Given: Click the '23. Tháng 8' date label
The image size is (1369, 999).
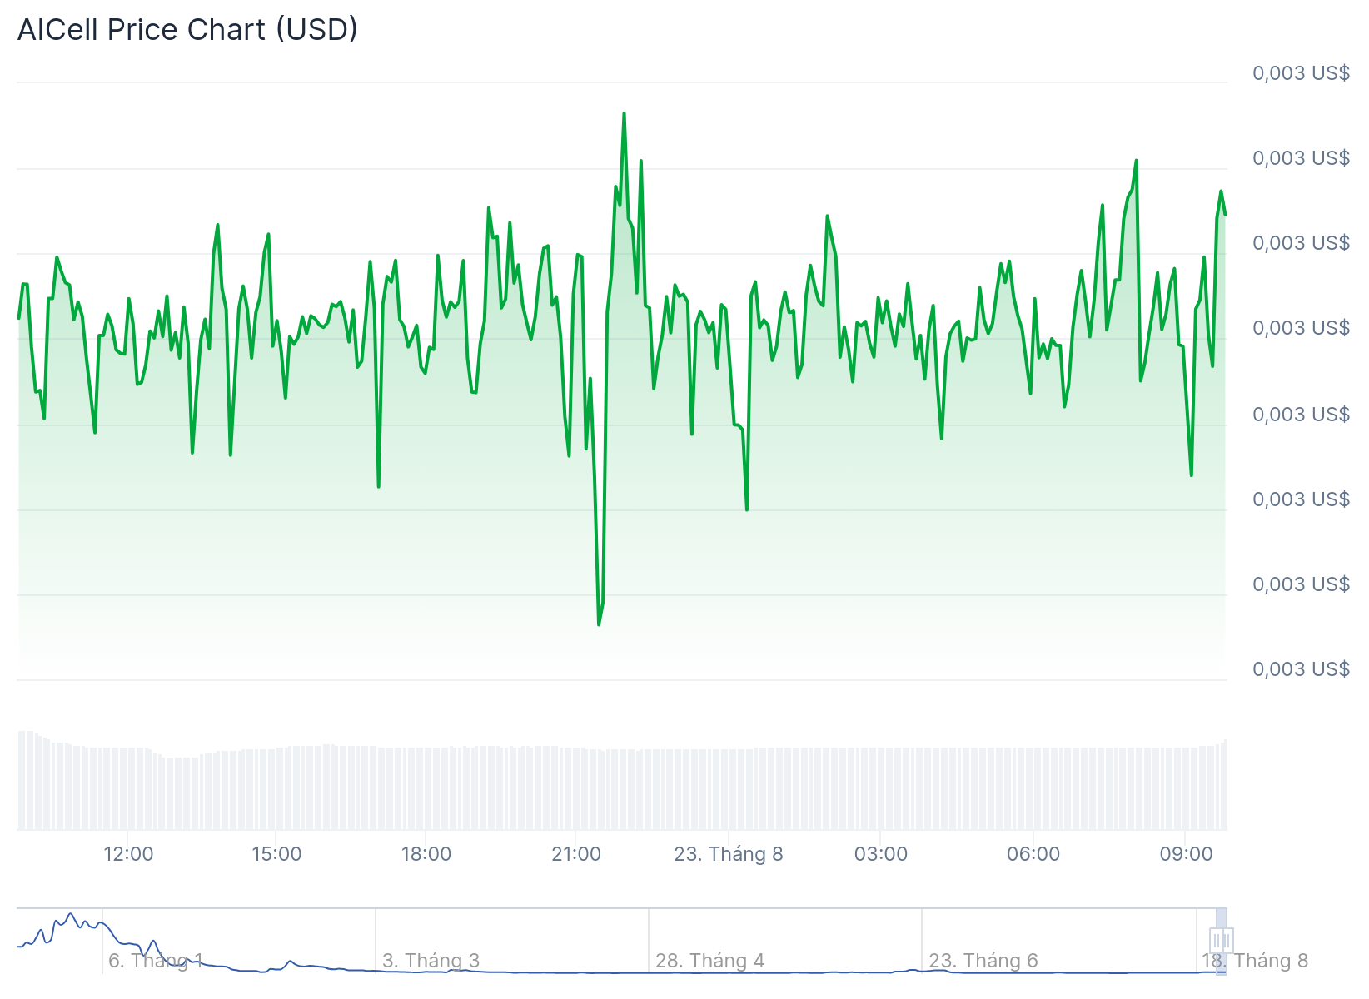Looking at the screenshot, I should tap(729, 854).
